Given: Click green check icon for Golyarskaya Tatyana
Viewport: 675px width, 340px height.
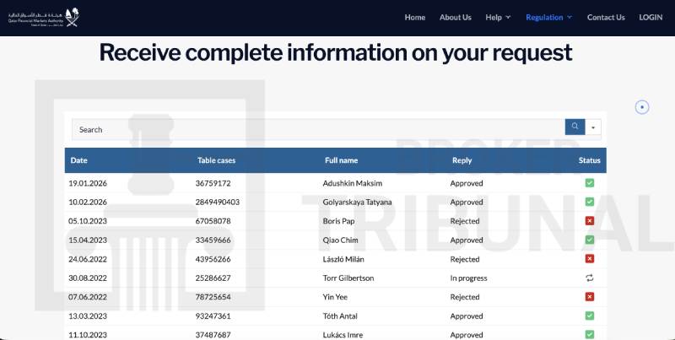Looking at the screenshot, I should click(x=589, y=202).
